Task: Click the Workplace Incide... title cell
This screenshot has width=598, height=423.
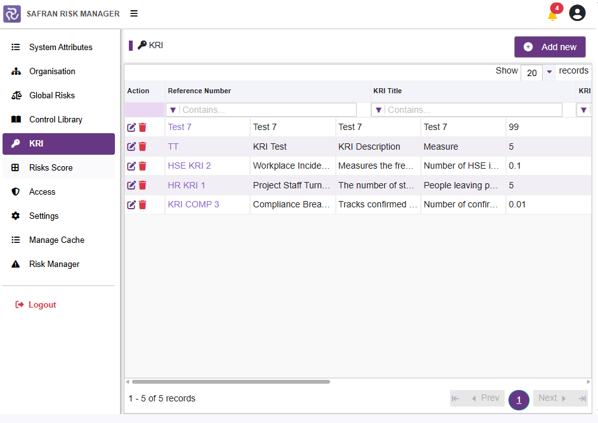Action: [x=293, y=166]
